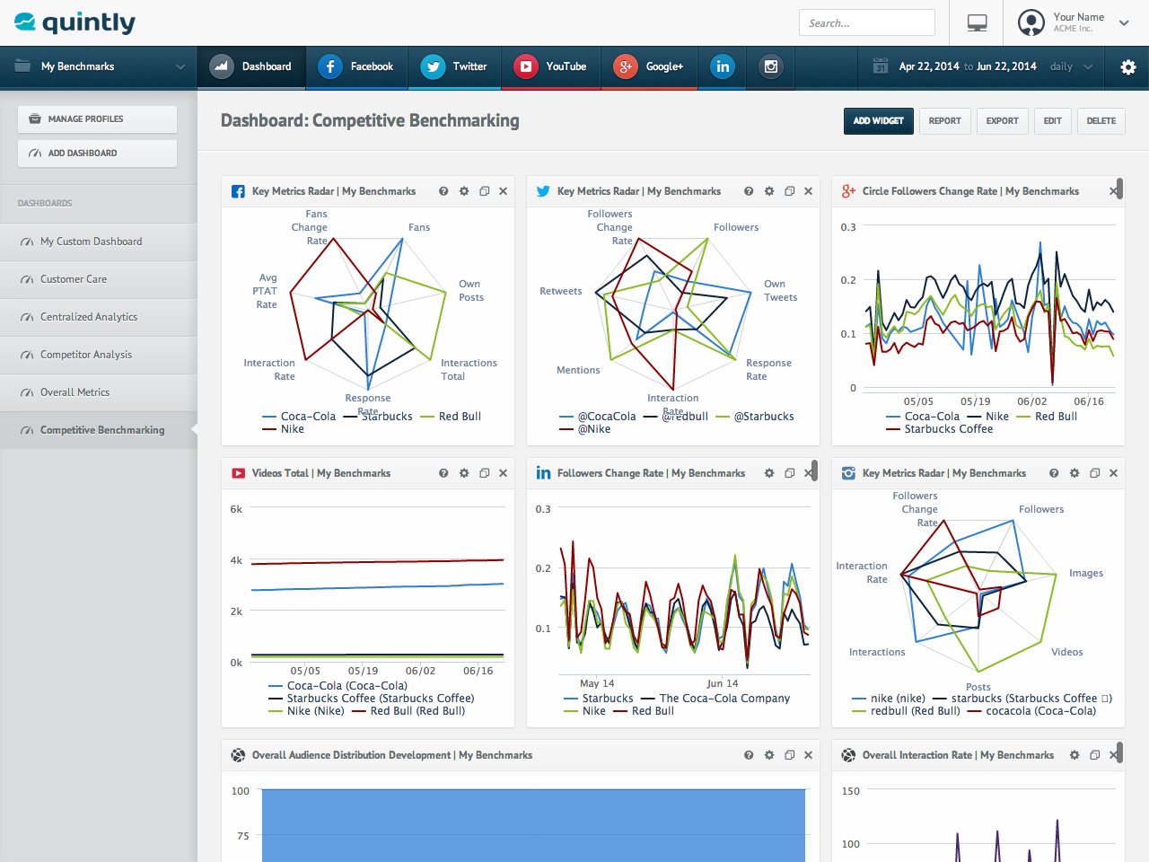The width and height of the screenshot is (1149, 862).
Task: Click the Add Dashboard button
Action: 97,154
